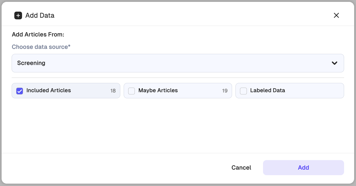The image size is (356, 186).
Task: Close the Add Data dialog with X
Action: pyautogui.click(x=336, y=15)
